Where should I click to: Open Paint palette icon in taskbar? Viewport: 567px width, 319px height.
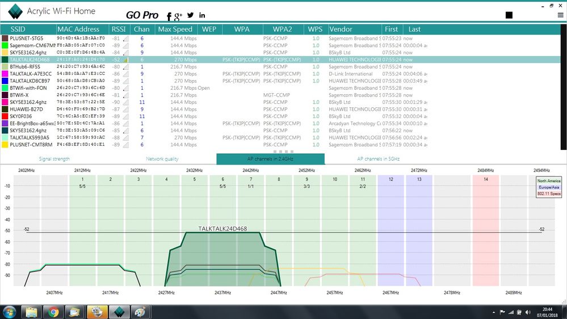click(x=140, y=312)
